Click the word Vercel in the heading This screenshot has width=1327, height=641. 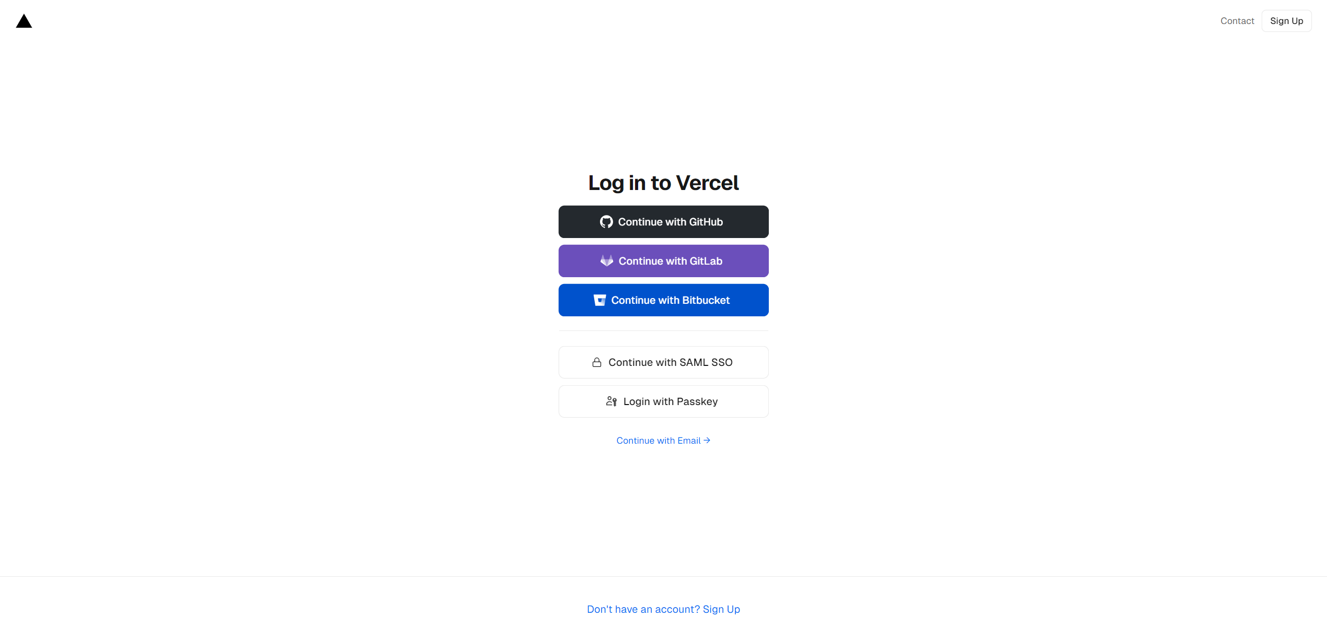(x=707, y=183)
